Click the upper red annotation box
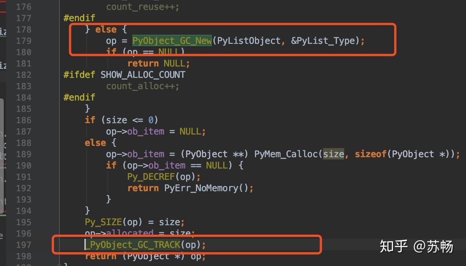 (232, 40)
